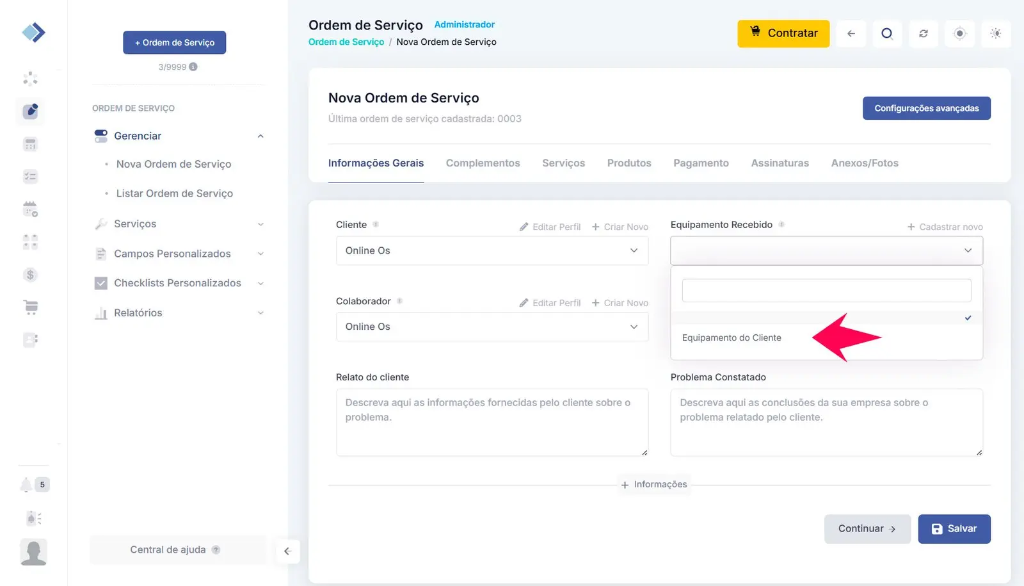Click the user avatar at bottom left
The image size is (1024, 586).
pos(33,551)
